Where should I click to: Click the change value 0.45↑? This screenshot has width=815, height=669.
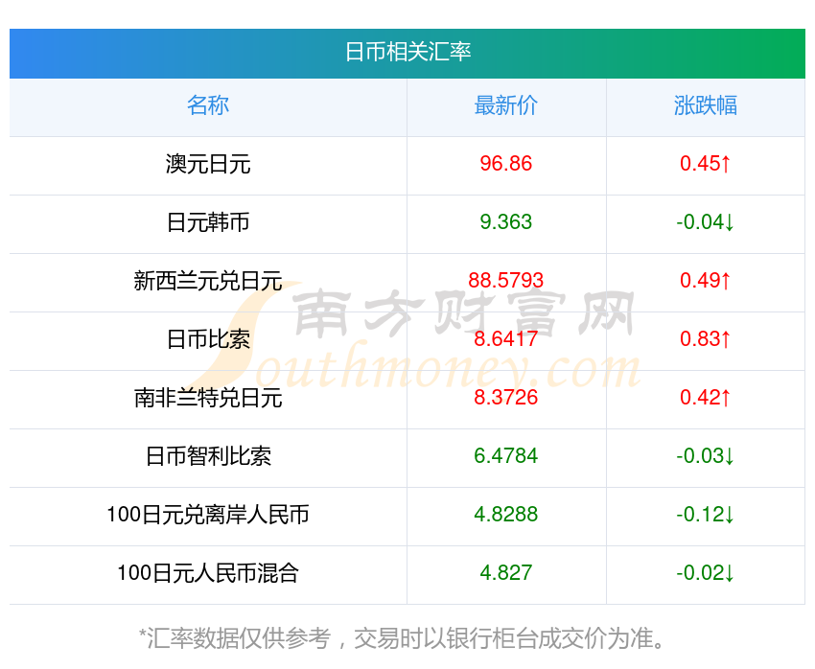706,164
